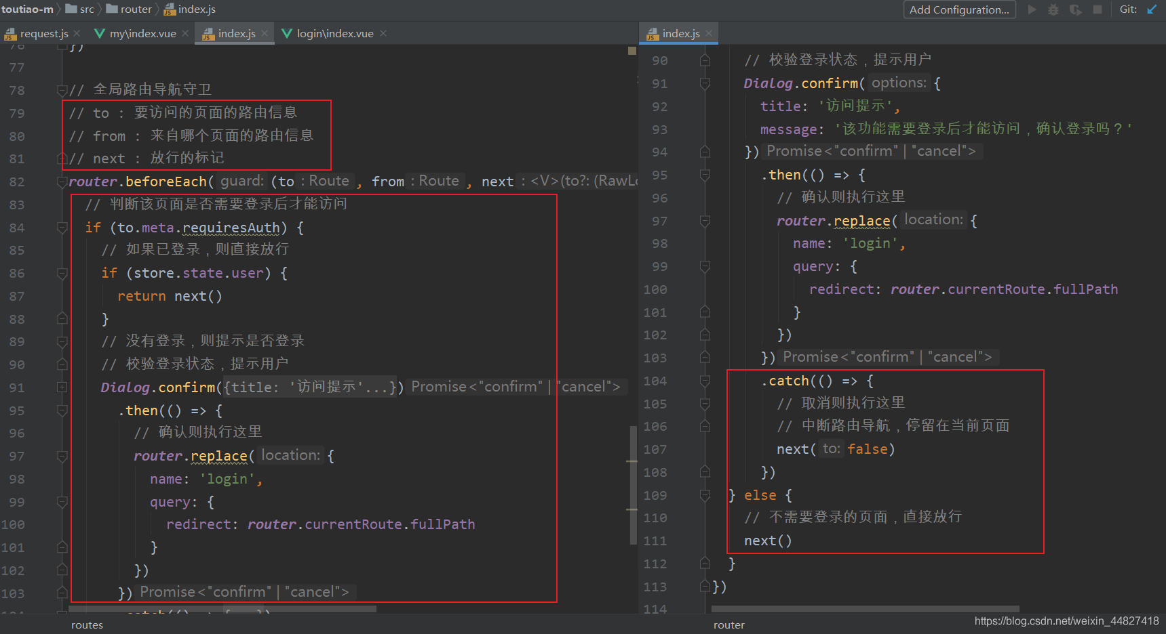Collapse .then block at line 95 left pane
Screen dimensions: 1166x634
point(62,410)
